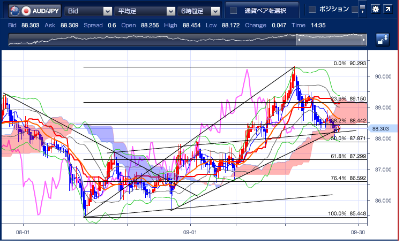Click the right handle of the range navigator
This screenshot has height=246, width=403.
(x=364, y=40)
